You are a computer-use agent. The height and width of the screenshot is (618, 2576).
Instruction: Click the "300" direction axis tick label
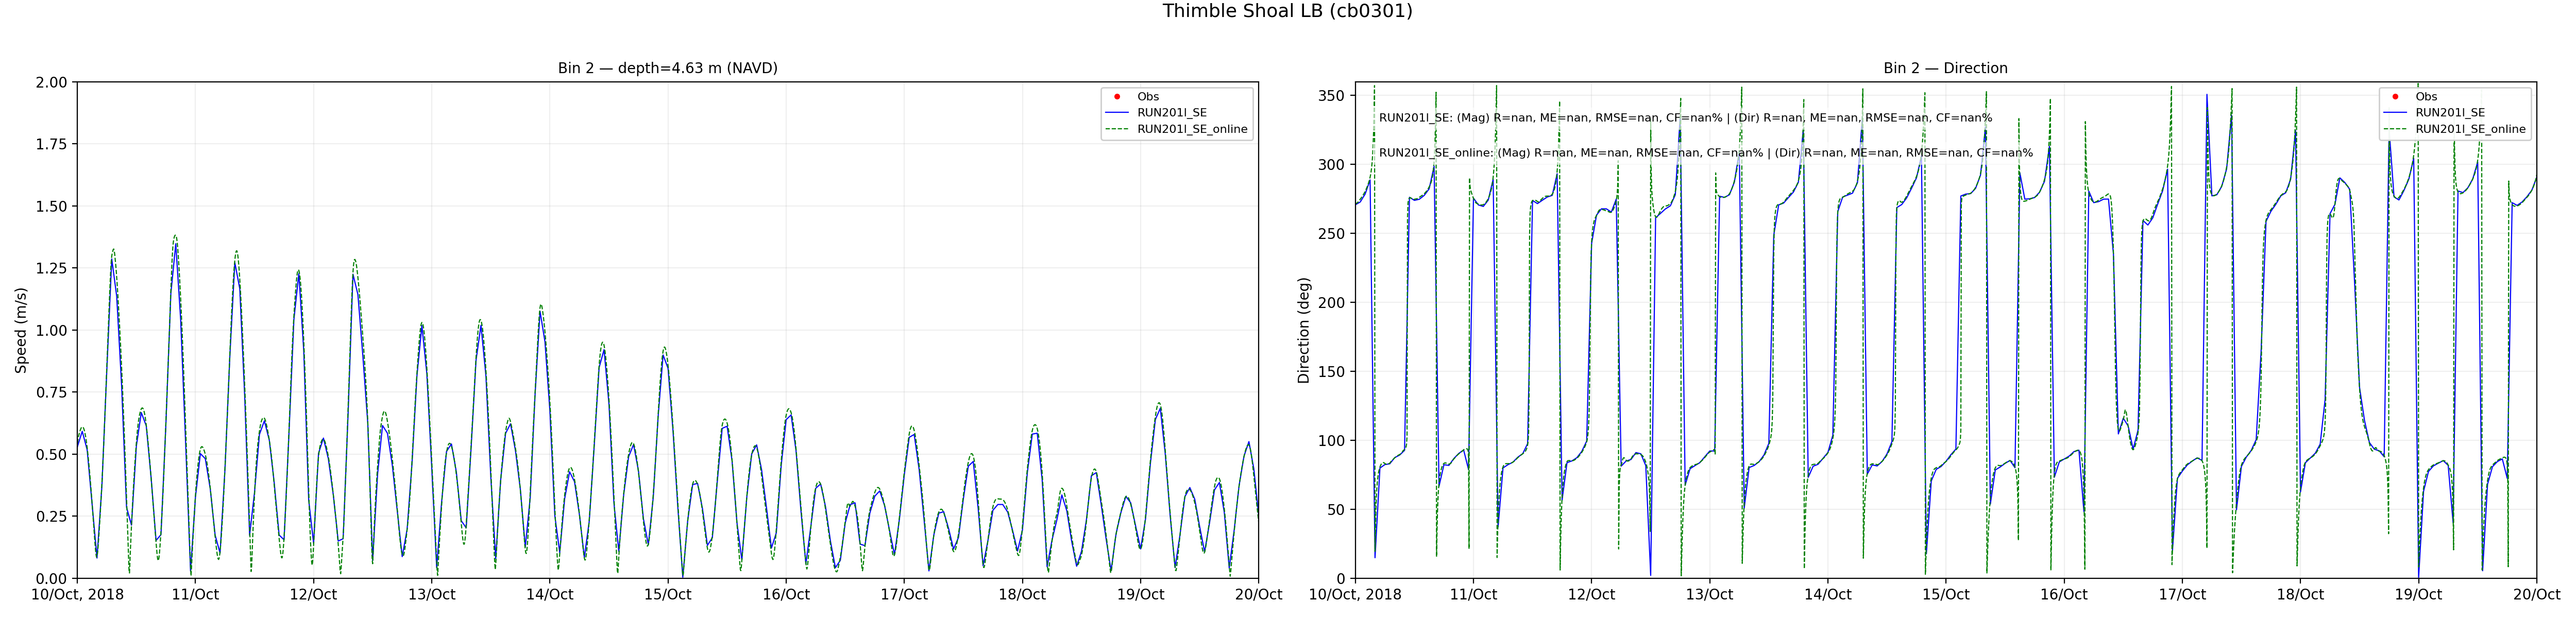coord(1333,165)
